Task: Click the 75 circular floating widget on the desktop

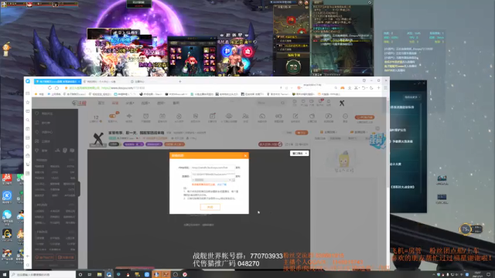Action: 466,229
